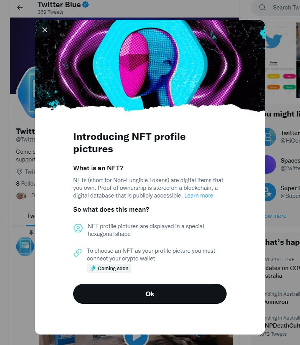Open the Spaces suggested account avatar
300x345 pixels.
270,164
